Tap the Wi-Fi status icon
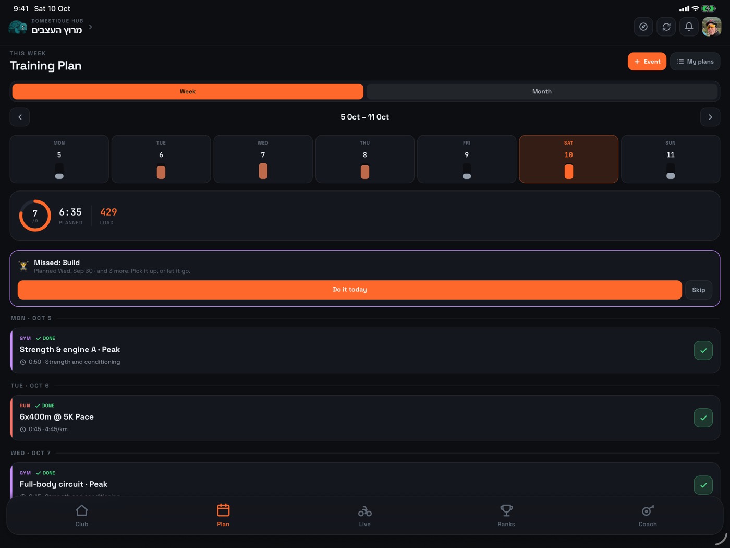This screenshot has height=548, width=730. (x=695, y=9)
